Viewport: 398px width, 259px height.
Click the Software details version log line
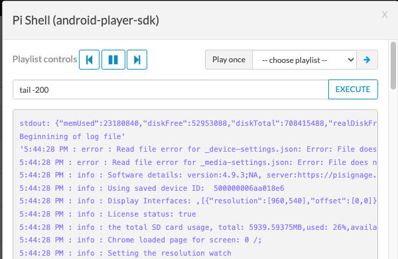pyautogui.click(x=198, y=175)
